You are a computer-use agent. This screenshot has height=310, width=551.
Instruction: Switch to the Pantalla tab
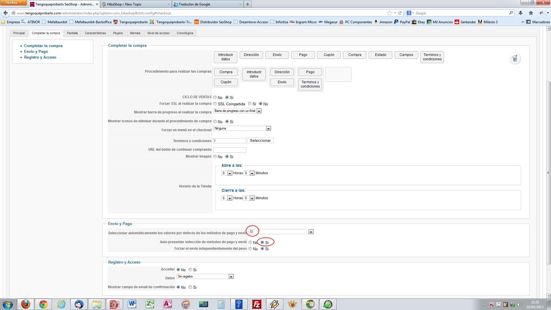click(x=72, y=33)
